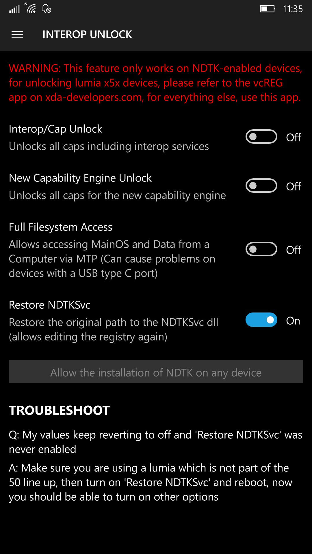Tap the cellular signal strength icon

[x=14, y=9]
